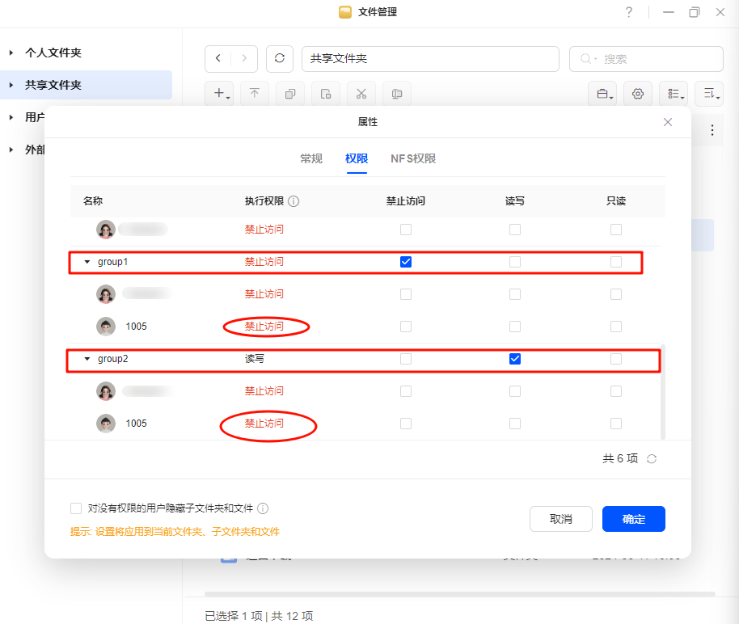Refresh the permissions list next to 共 6 项
The image size is (739, 624).
coord(652,459)
